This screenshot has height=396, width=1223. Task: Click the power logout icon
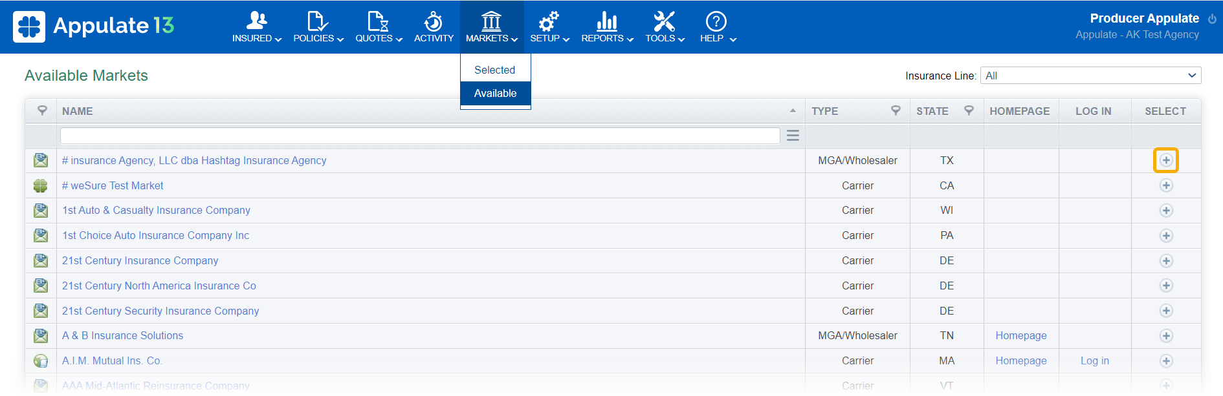pyautogui.click(x=1212, y=19)
